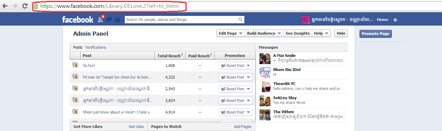The height and width of the screenshot is (131, 442).
Task: Click post icon in the 3,824 reach row
Action: (75, 100)
